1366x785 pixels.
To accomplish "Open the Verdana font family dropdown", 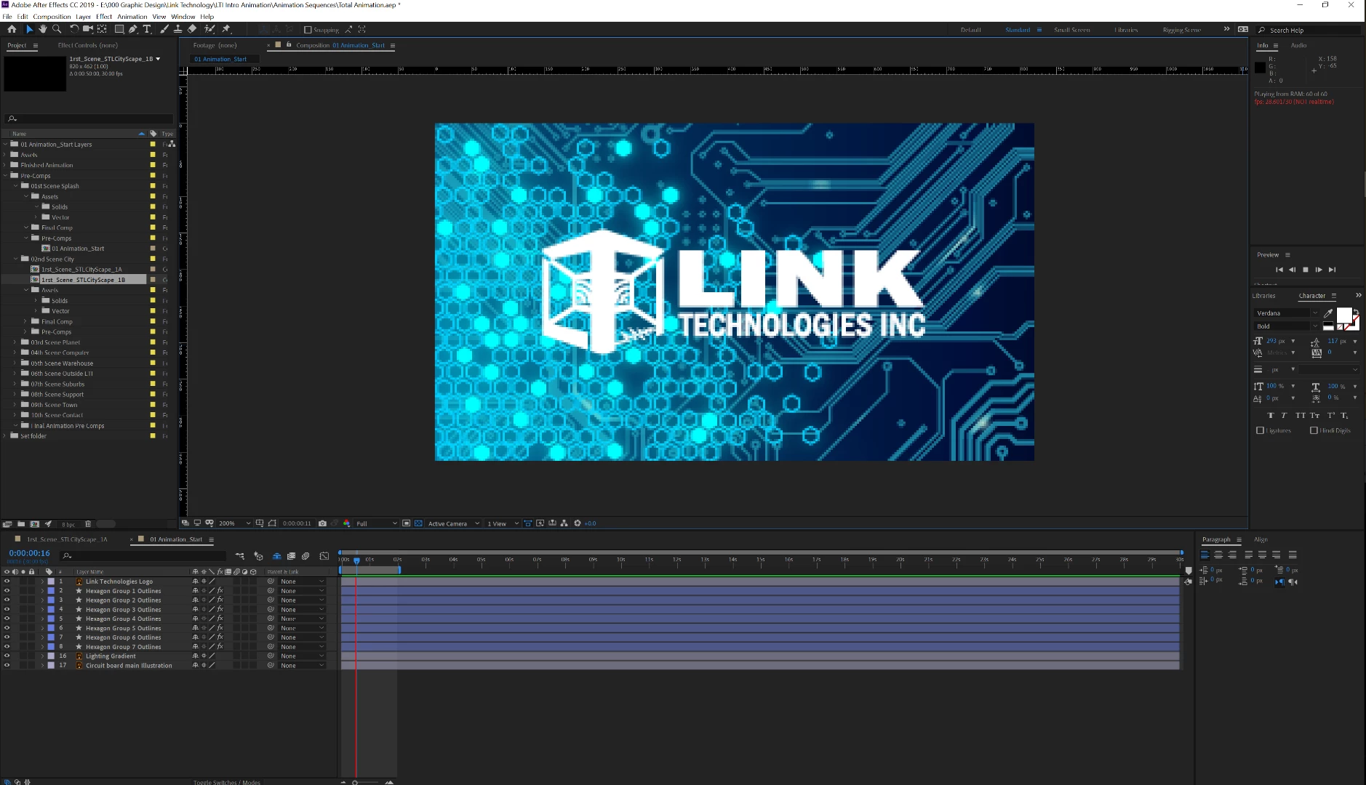I will 1286,313.
